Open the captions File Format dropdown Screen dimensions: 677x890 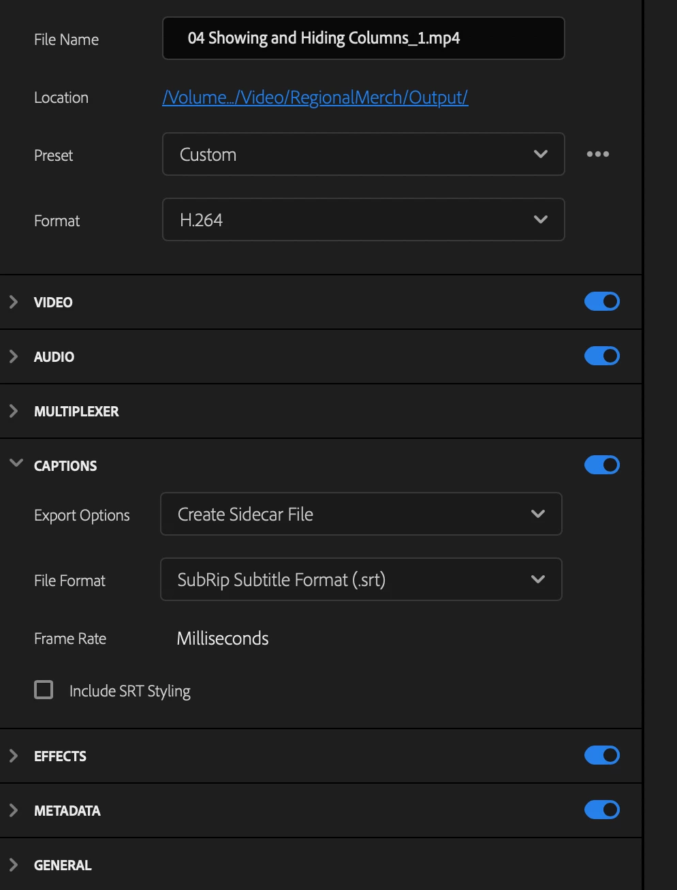click(x=360, y=579)
